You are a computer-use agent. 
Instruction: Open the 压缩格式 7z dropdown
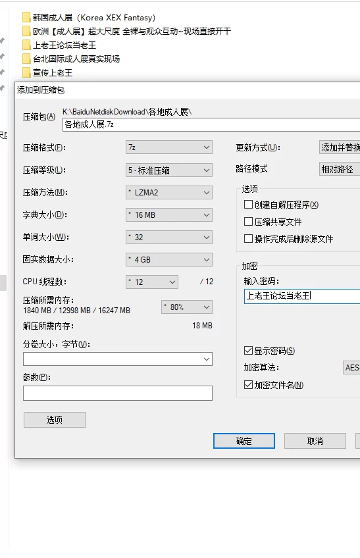[168, 147]
